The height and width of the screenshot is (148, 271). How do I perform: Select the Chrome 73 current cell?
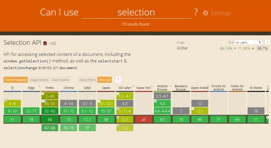pos(69,119)
